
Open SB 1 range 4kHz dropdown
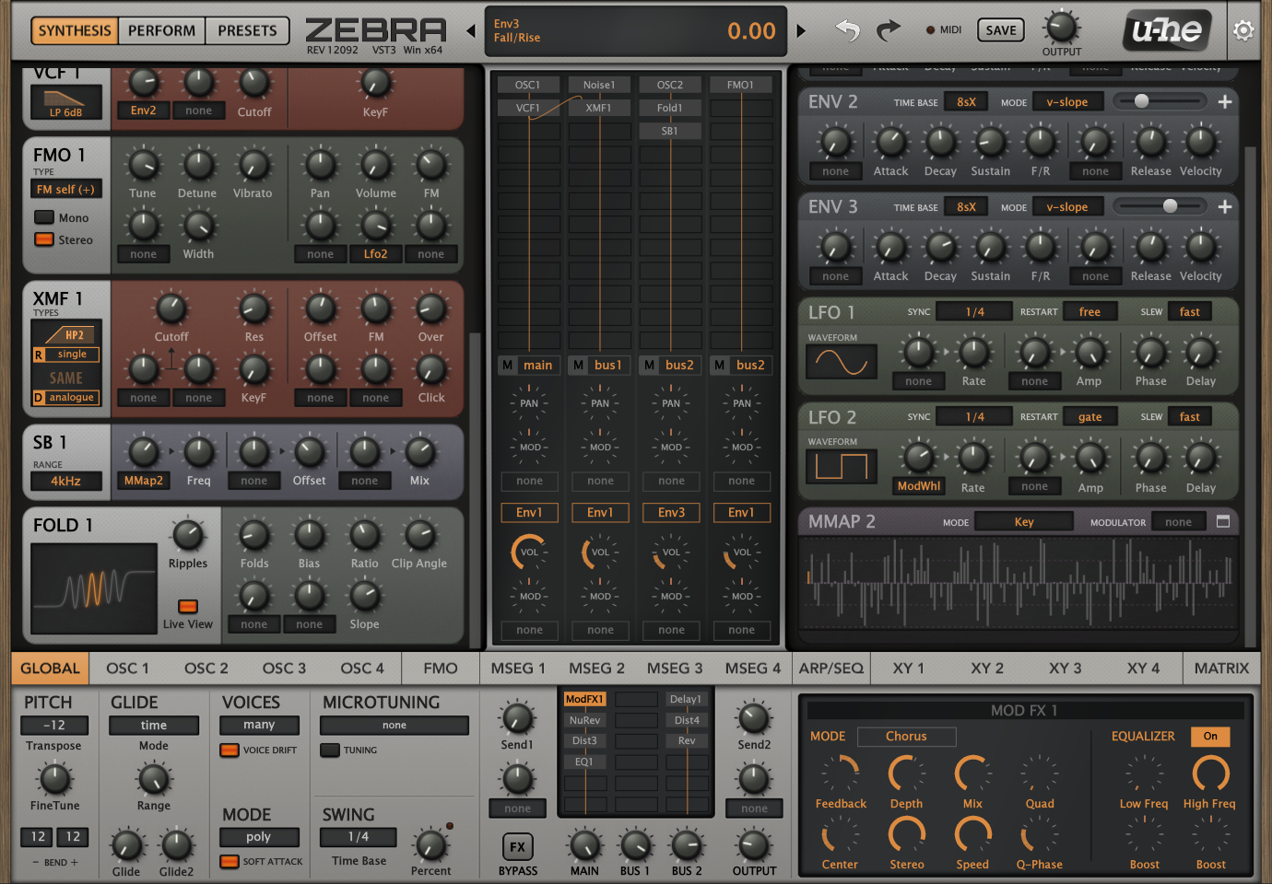point(65,481)
